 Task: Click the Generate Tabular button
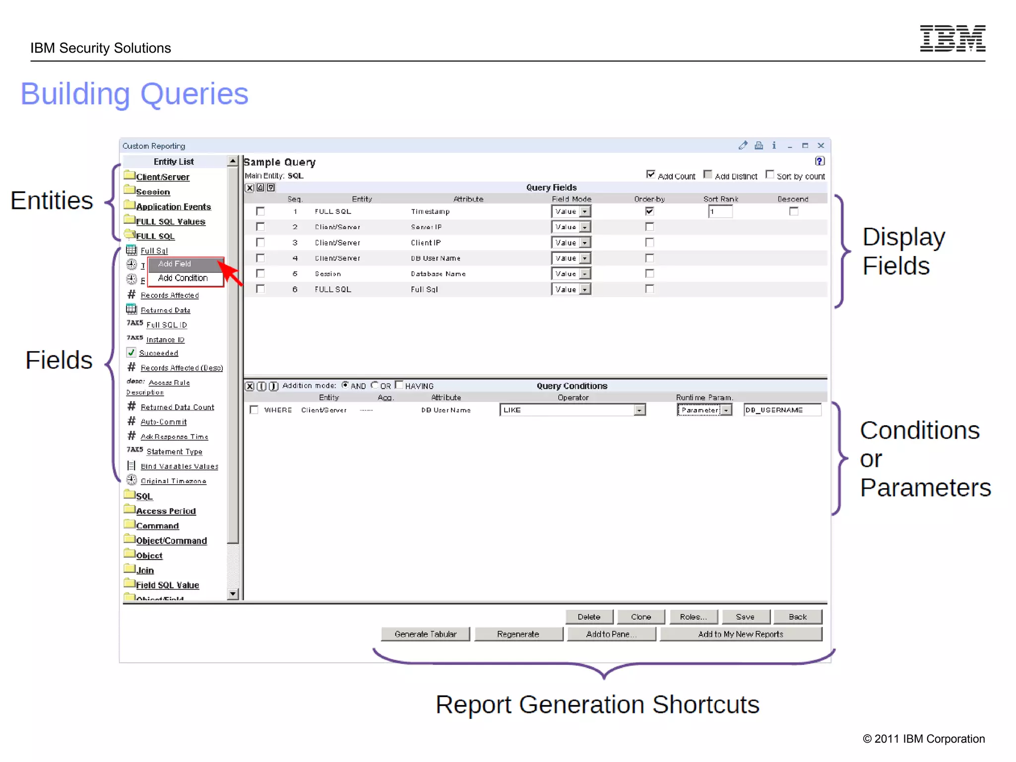click(425, 634)
